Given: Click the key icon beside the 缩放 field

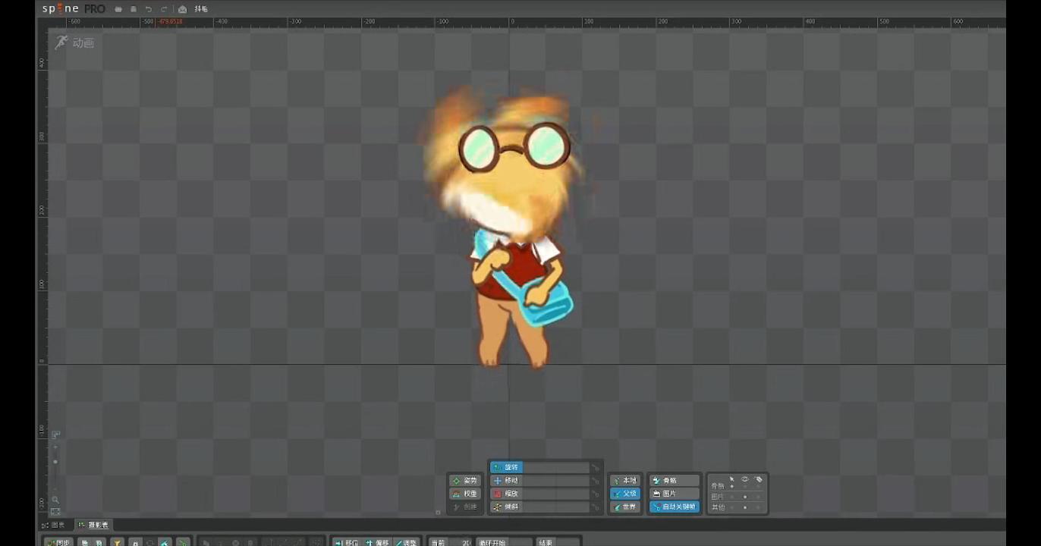Looking at the screenshot, I should [x=596, y=494].
